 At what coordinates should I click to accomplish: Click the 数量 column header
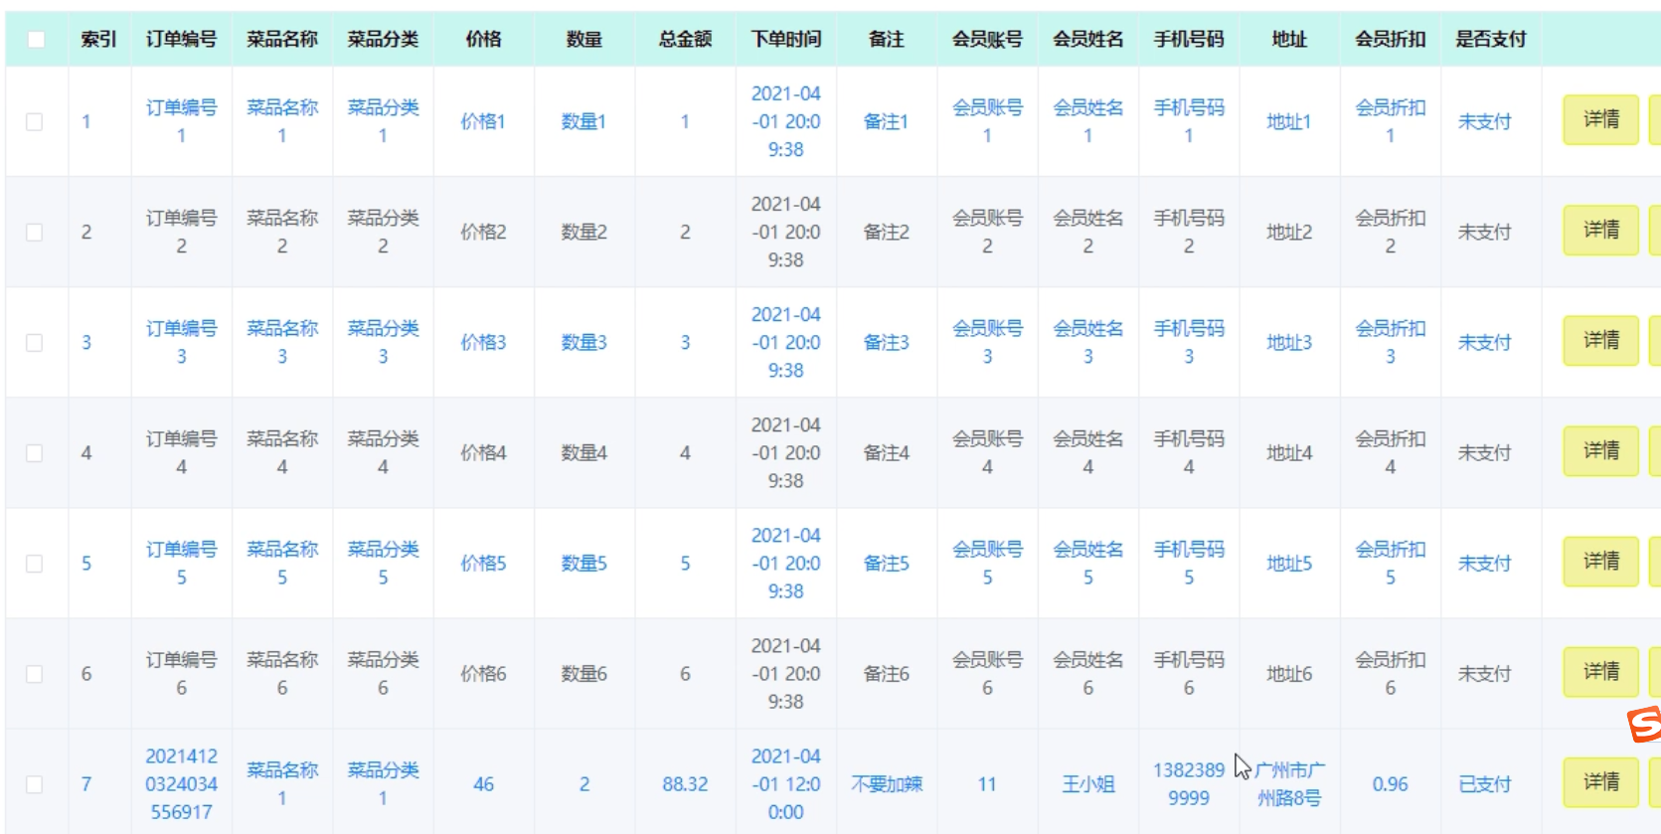click(x=583, y=39)
